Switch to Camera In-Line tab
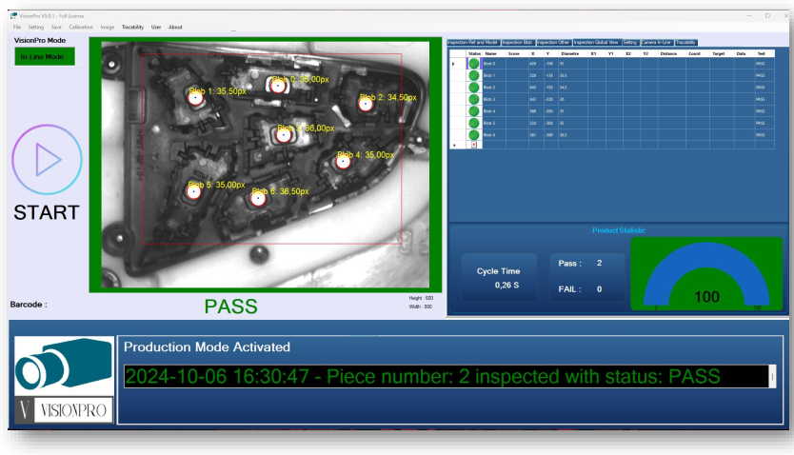Image resolution: width=794 pixels, height=455 pixels. pyautogui.click(x=656, y=42)
